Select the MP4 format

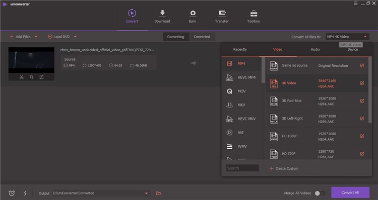click(x=241, y=63)
